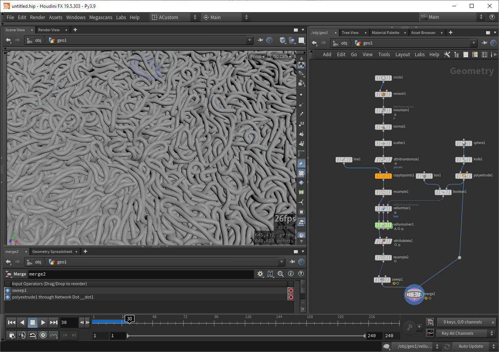
Task: Select the copytopoints1 node
Action: point(383,176)
